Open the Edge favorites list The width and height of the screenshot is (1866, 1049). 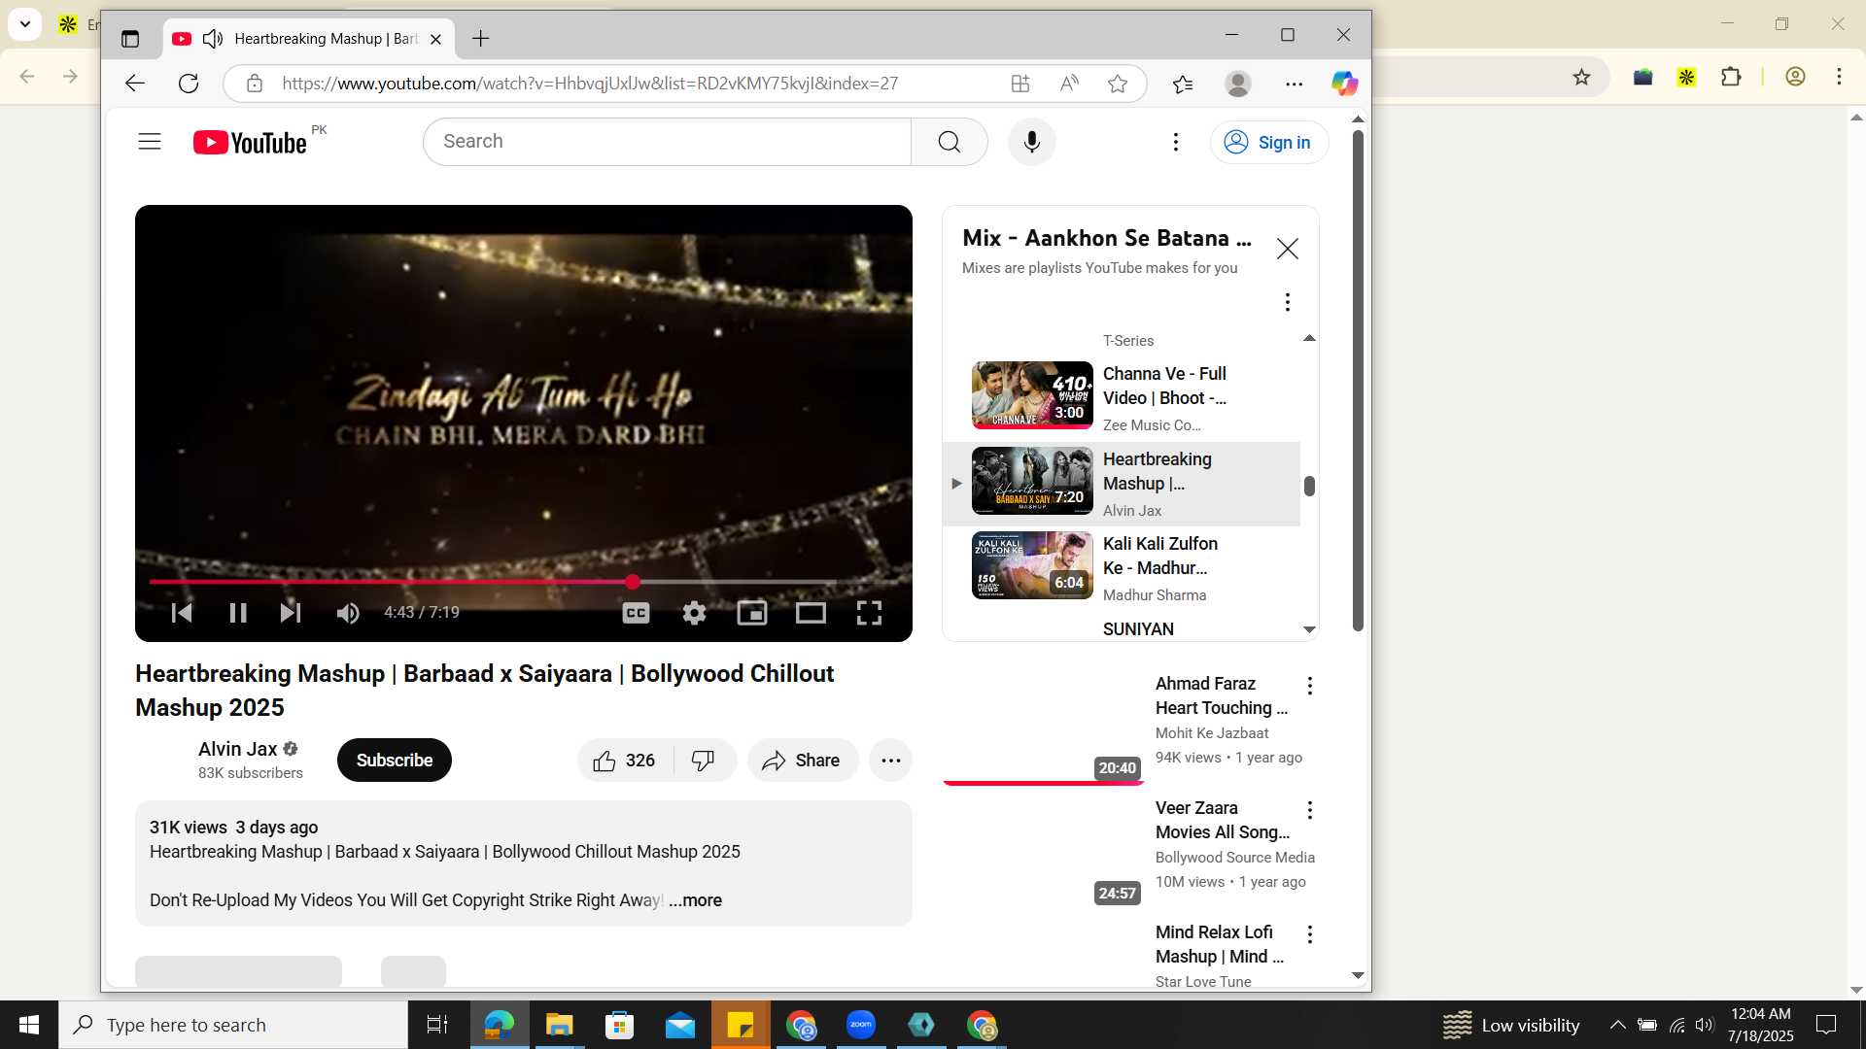[1183, 84]
